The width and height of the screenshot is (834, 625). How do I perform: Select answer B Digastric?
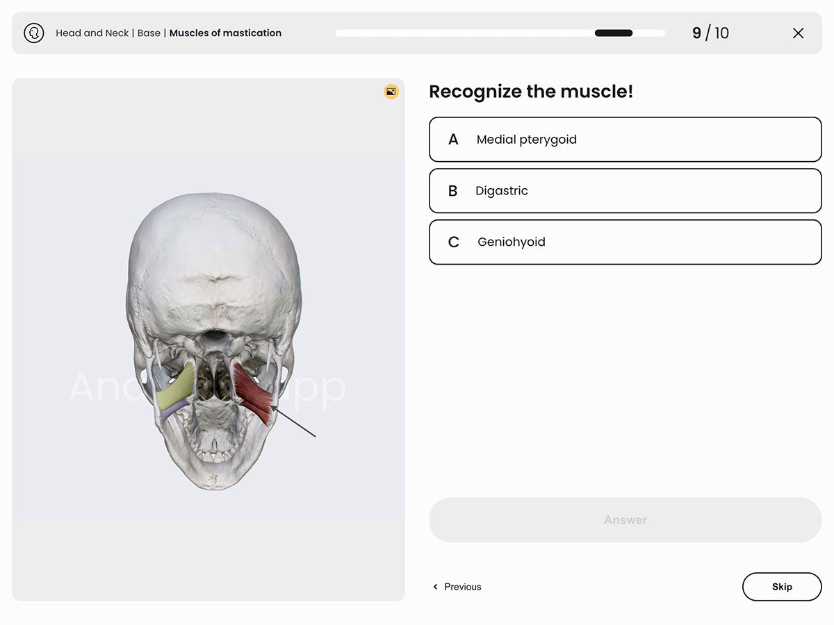625,191
